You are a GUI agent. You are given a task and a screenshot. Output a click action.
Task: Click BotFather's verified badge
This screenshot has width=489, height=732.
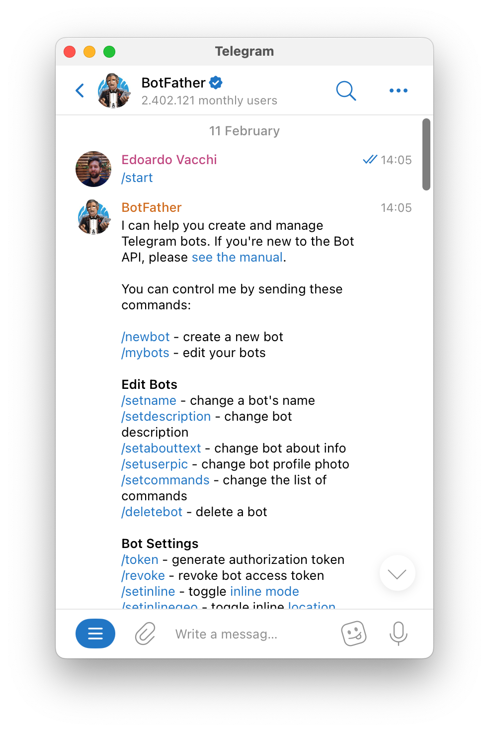[216, 83]
